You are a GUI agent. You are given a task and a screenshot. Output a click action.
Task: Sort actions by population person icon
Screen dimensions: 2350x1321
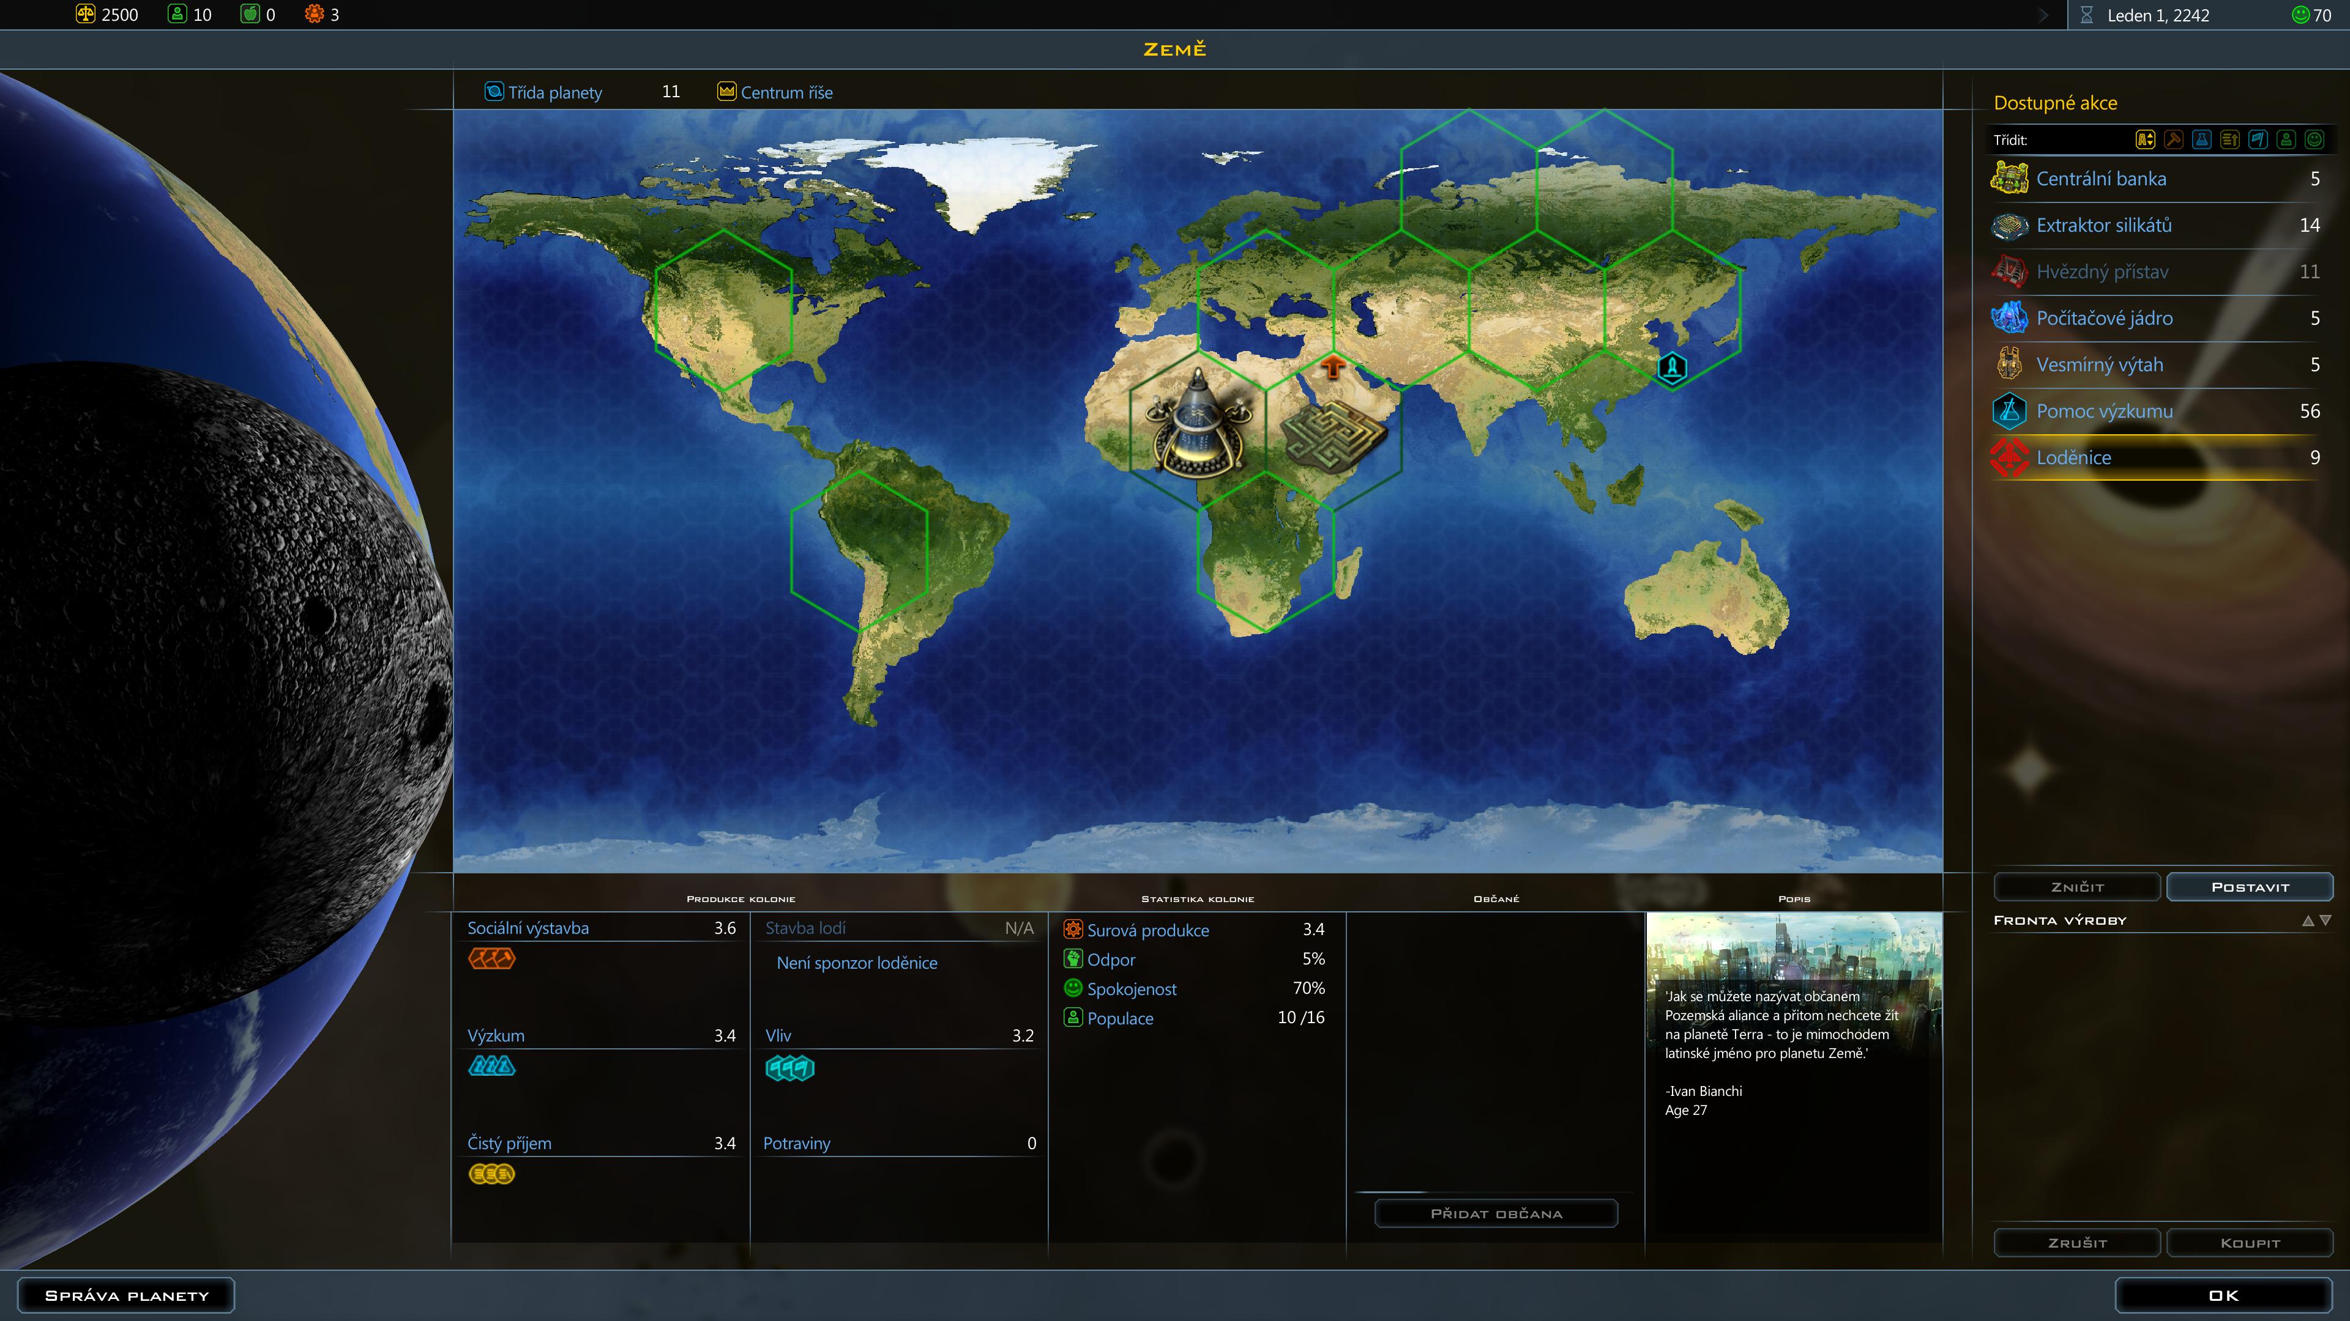tap(2286, 139)
